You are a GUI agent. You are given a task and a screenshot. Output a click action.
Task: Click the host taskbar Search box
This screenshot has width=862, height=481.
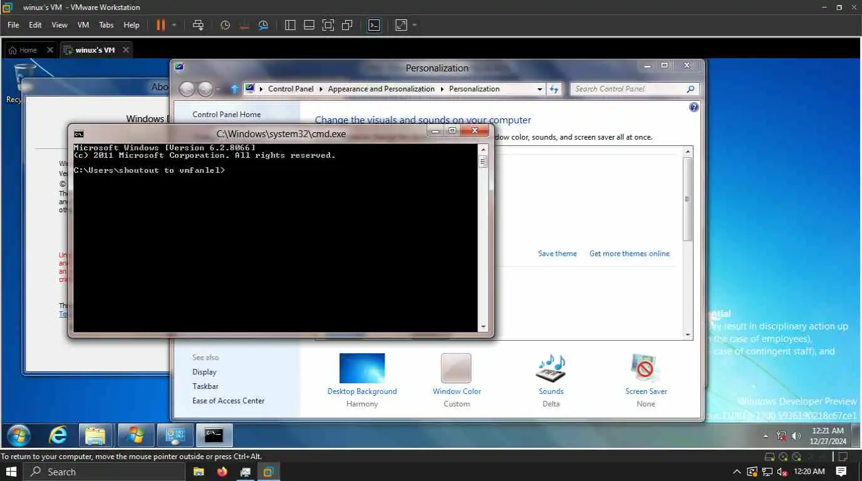click(104, 472)
